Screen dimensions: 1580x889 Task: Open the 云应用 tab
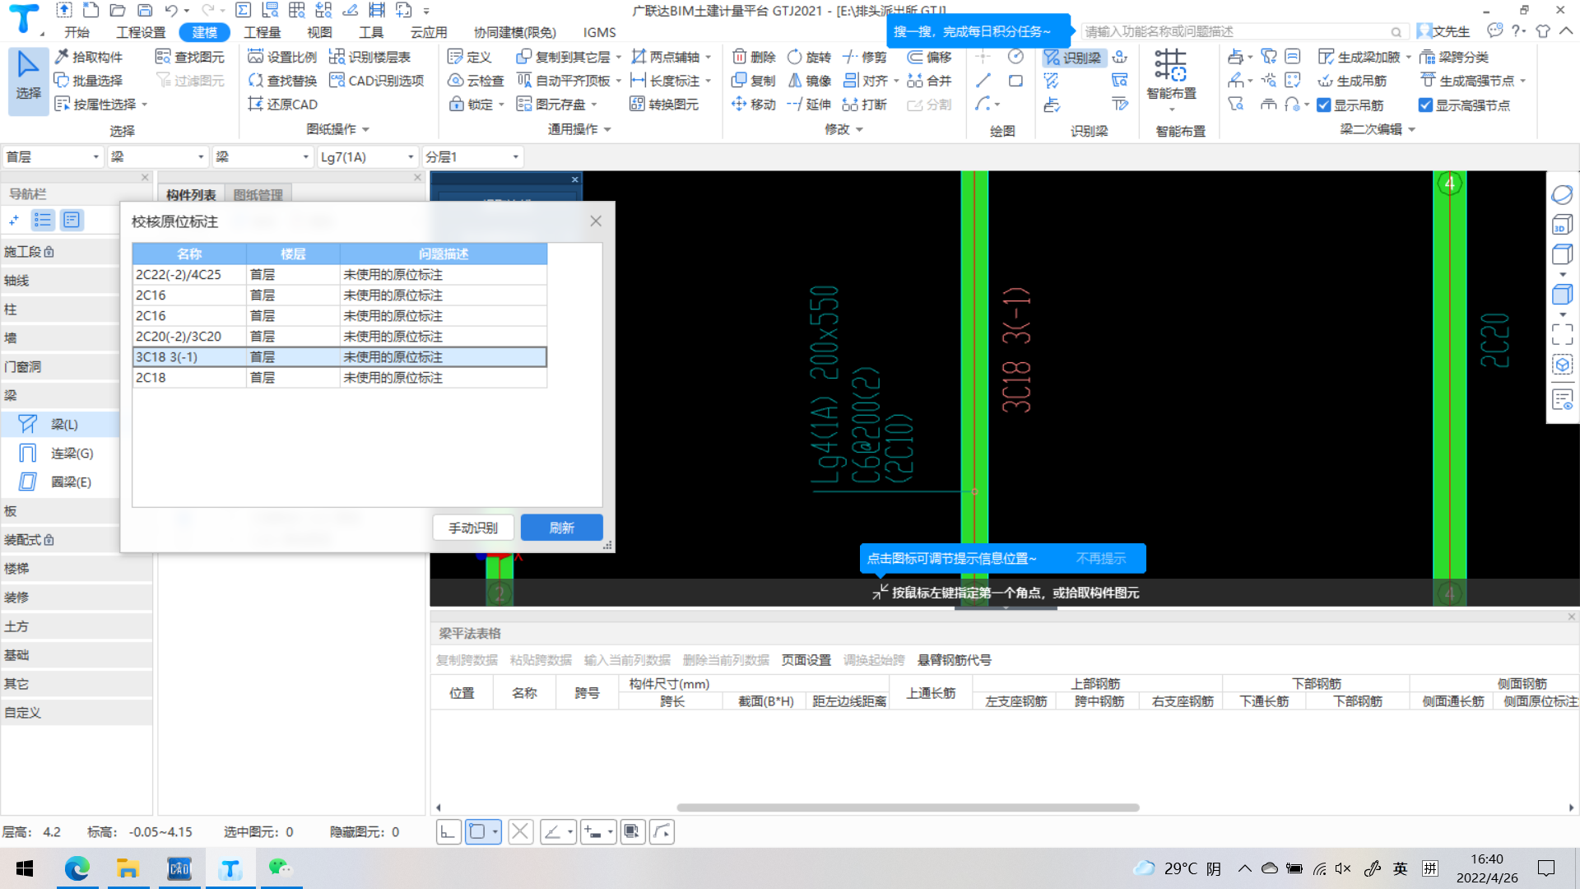[x=429, y=32]
